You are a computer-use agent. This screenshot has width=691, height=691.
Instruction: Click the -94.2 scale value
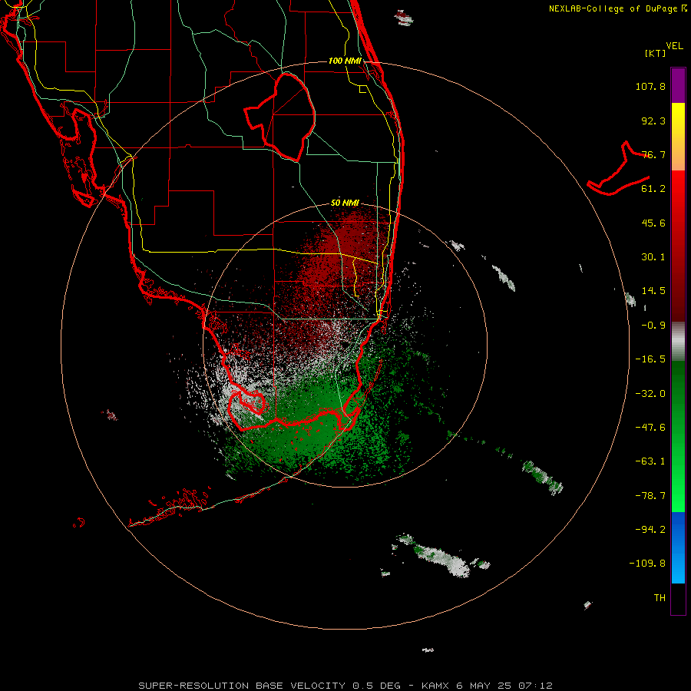click(x=650, y=529)
